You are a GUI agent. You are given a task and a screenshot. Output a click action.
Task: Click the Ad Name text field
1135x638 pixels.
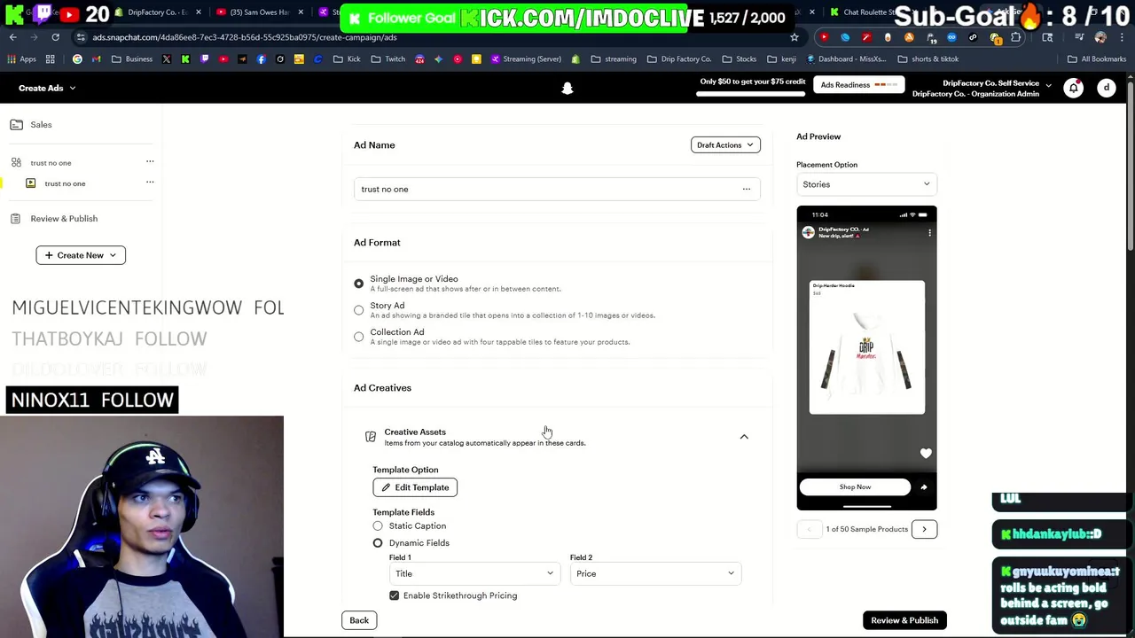pos(557,189)
